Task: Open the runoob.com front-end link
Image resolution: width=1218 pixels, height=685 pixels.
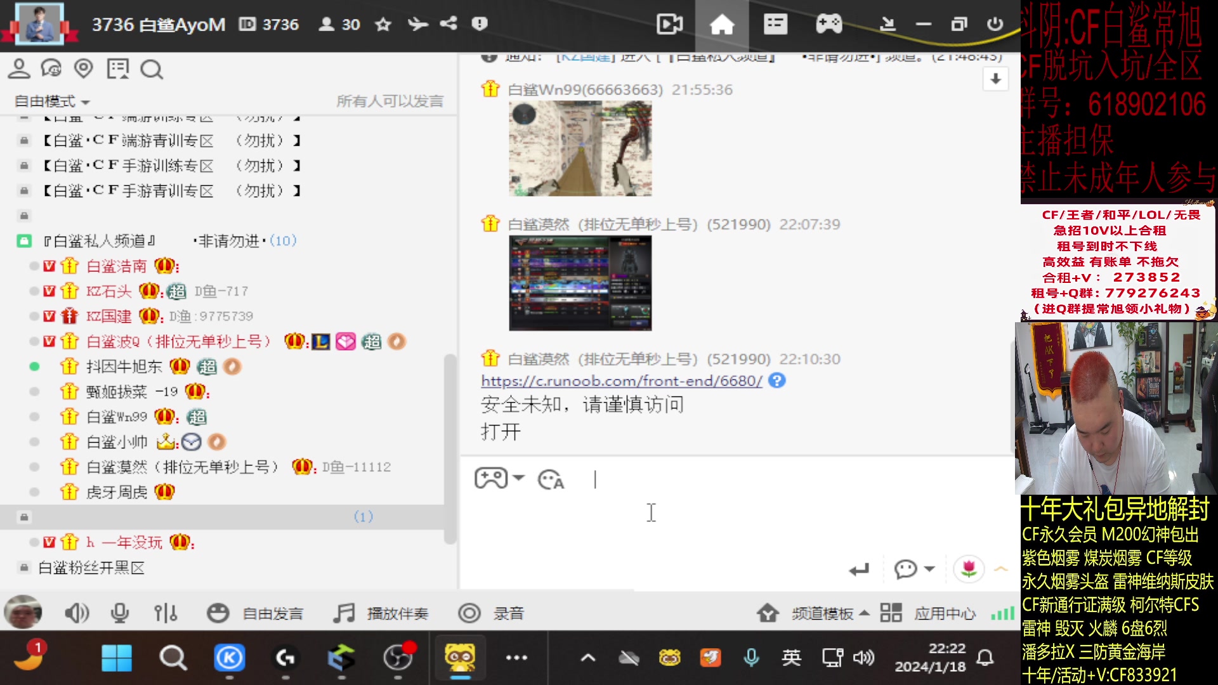Action: 620,381
